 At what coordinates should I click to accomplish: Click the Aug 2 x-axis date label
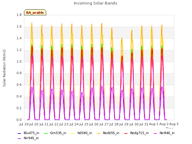coord(164,124)
